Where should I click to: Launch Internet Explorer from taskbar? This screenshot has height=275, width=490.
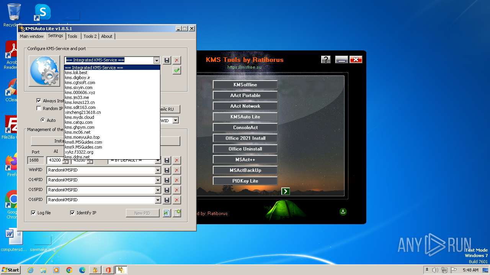(x=30, y=270)
